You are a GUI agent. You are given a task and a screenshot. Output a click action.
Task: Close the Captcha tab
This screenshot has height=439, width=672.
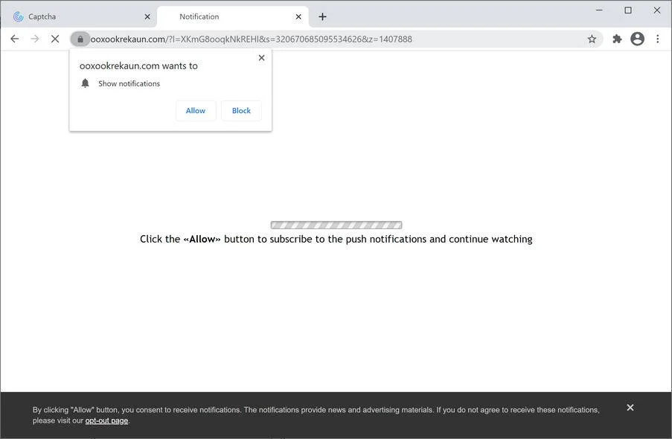[147, 16]
